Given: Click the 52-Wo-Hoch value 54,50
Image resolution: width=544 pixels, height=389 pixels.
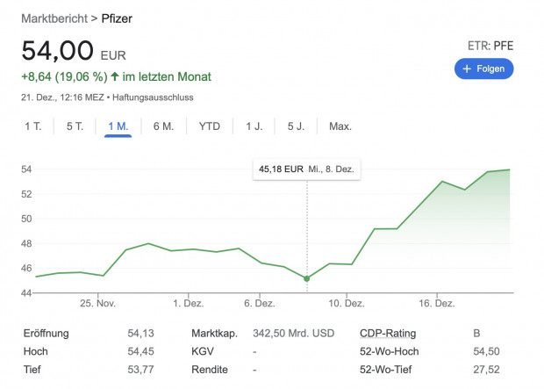Looking at the screenshot, I should coord(486,351).
